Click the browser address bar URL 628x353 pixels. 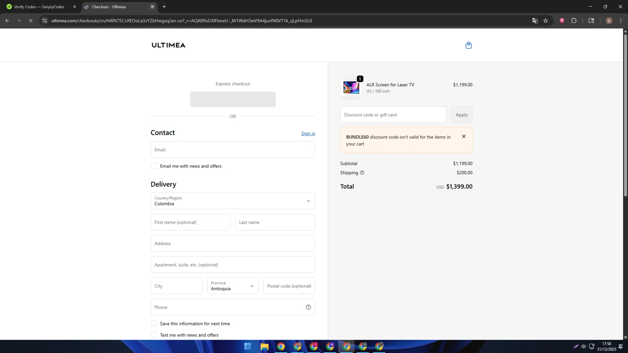[x=181, y=20]
